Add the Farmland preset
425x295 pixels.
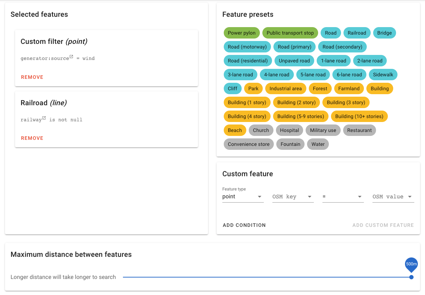[349, 89]
